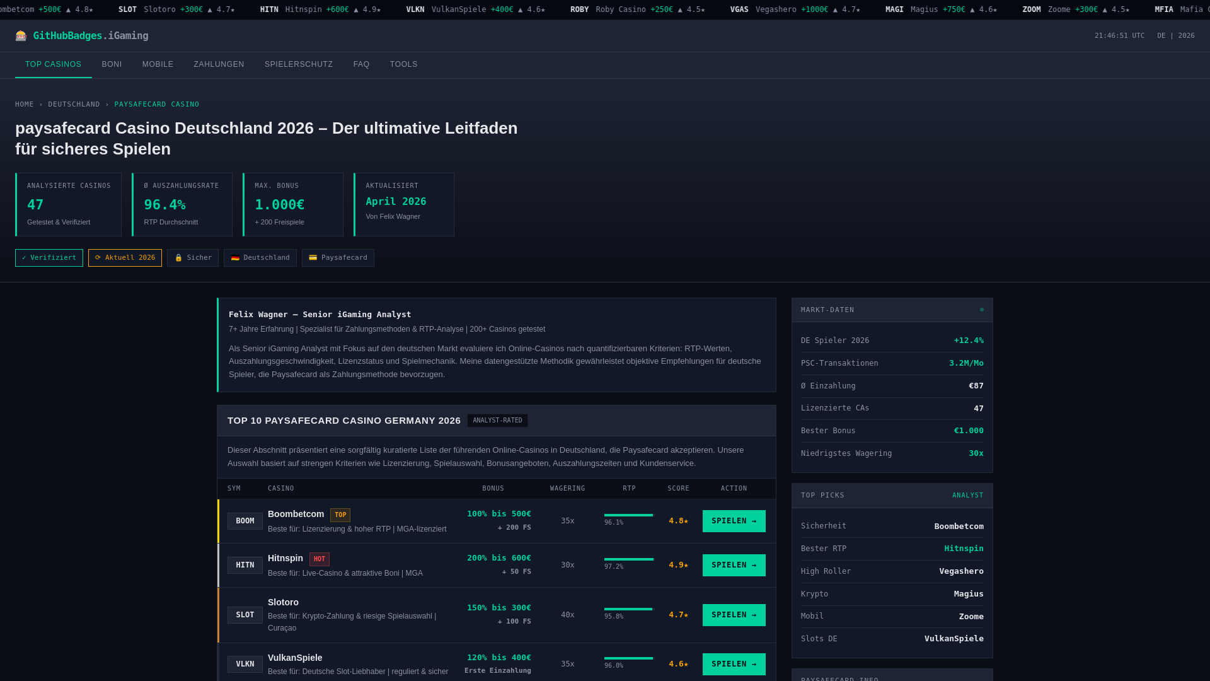Viewport: 1210px width, 681px height.
Task: Click Zoome in Mobil row
Action: [x=971, y=617]
